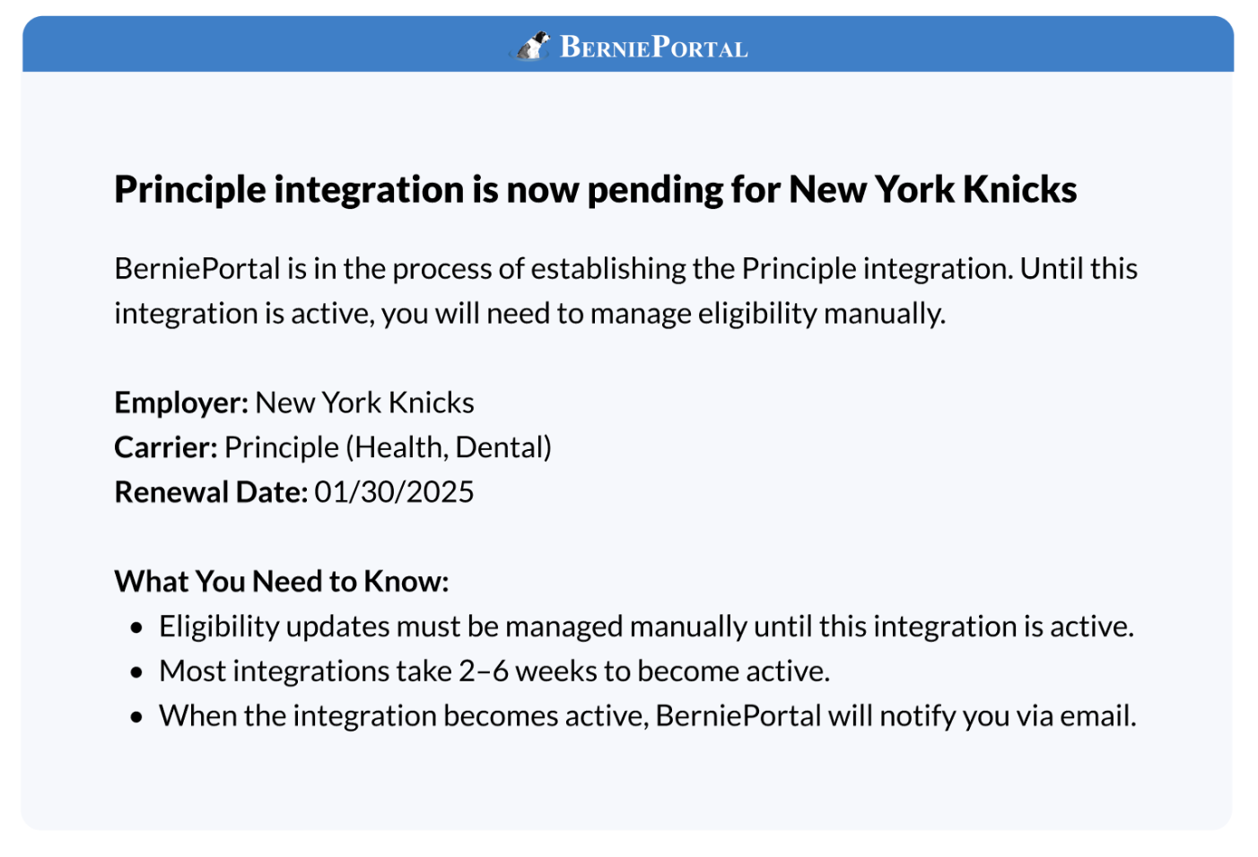The image size is (1258, 857).
Task: Select the Employer label text
Action: pos(181,403)
